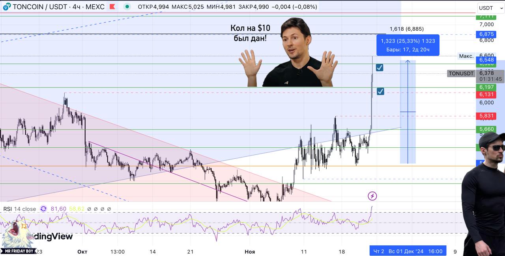Click the 6,197 green price level label
This screenshot has width=505, height=256.
tap(486, 87)
